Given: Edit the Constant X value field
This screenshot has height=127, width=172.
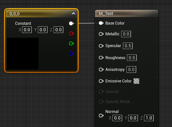Looking at the screenshot, I should tap(27, 30).
